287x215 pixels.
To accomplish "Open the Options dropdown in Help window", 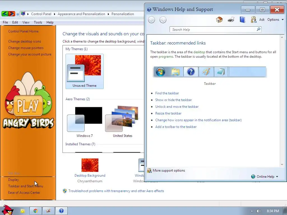I will 276,20.
